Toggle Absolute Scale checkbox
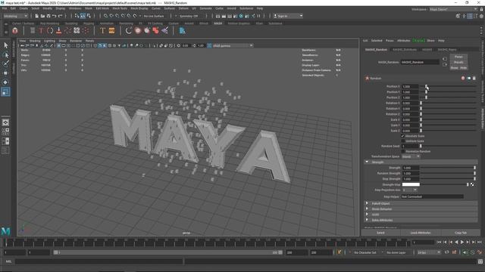The width and height of the screenshot is (485, 272). 402,136
